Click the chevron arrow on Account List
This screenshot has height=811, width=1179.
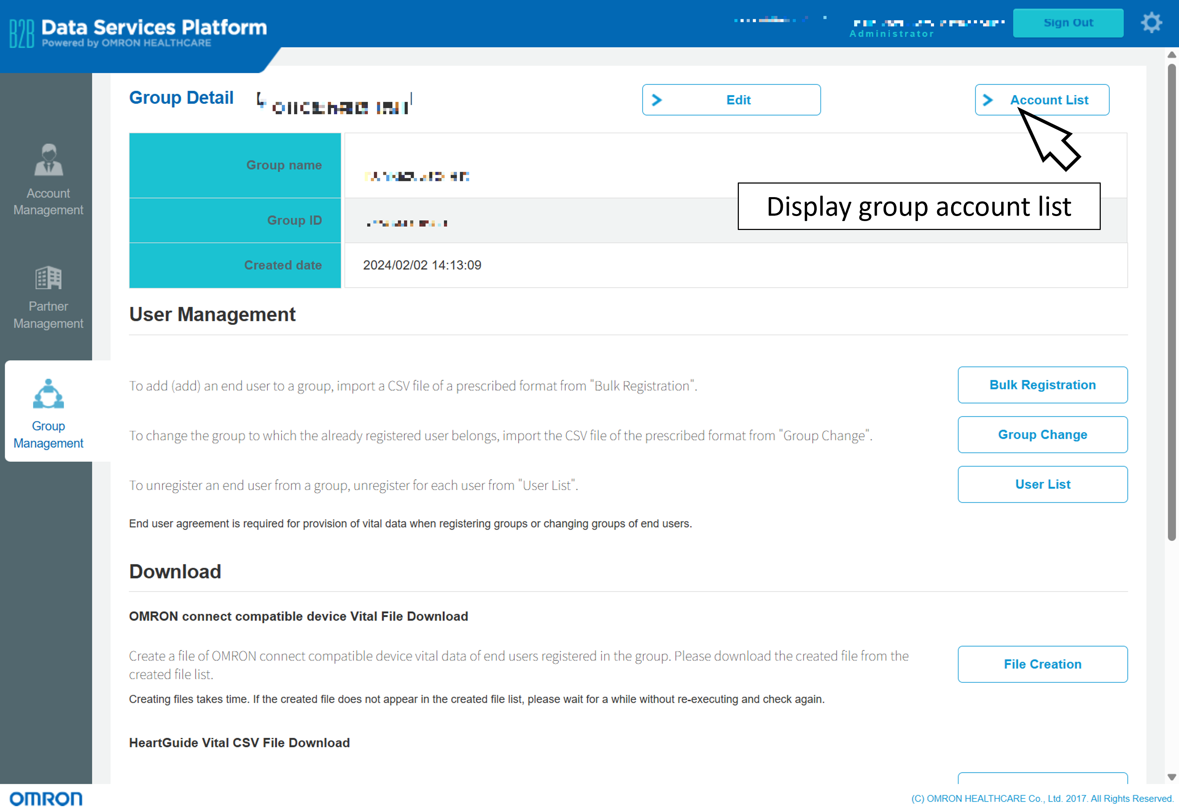coord(988,100)
